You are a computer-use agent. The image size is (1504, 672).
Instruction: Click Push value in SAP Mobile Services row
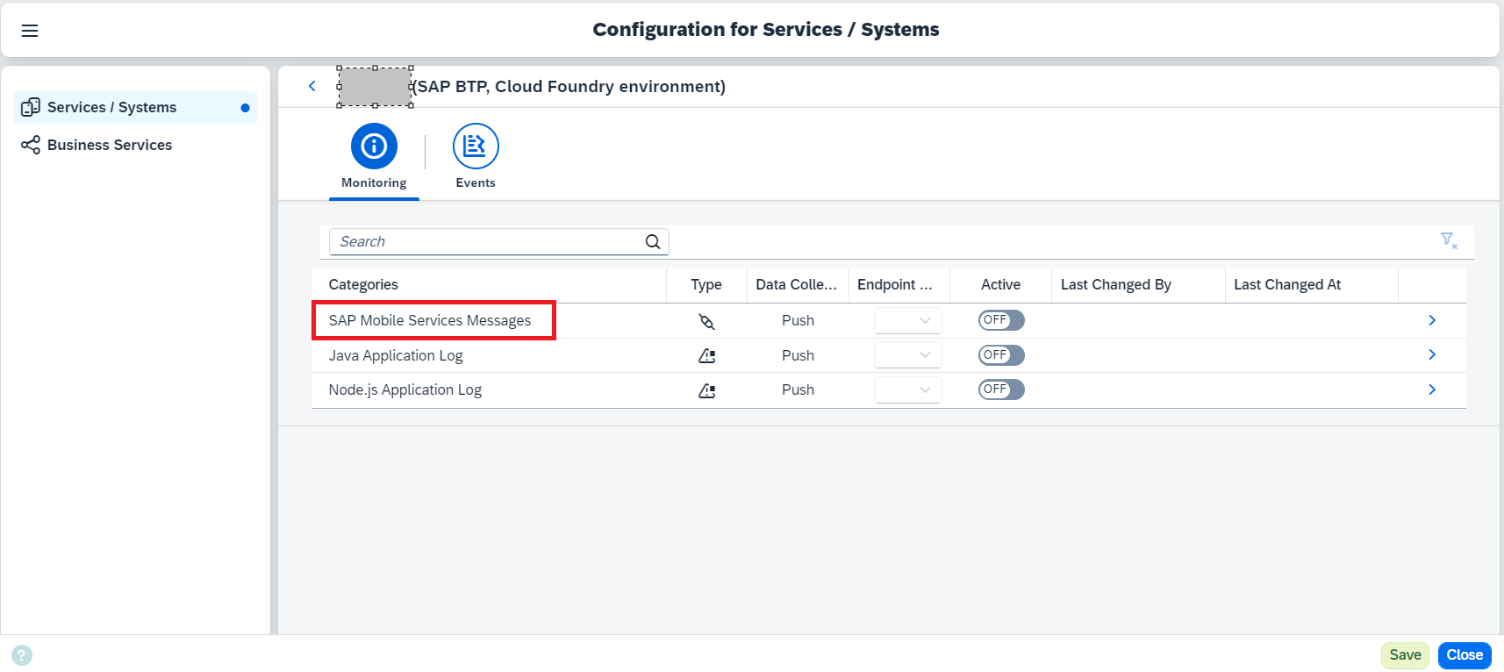[x=798, y=320]
